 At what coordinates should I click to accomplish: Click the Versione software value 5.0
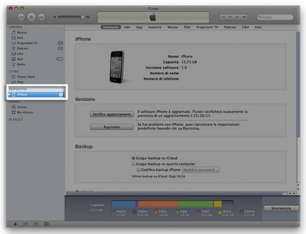184,68
